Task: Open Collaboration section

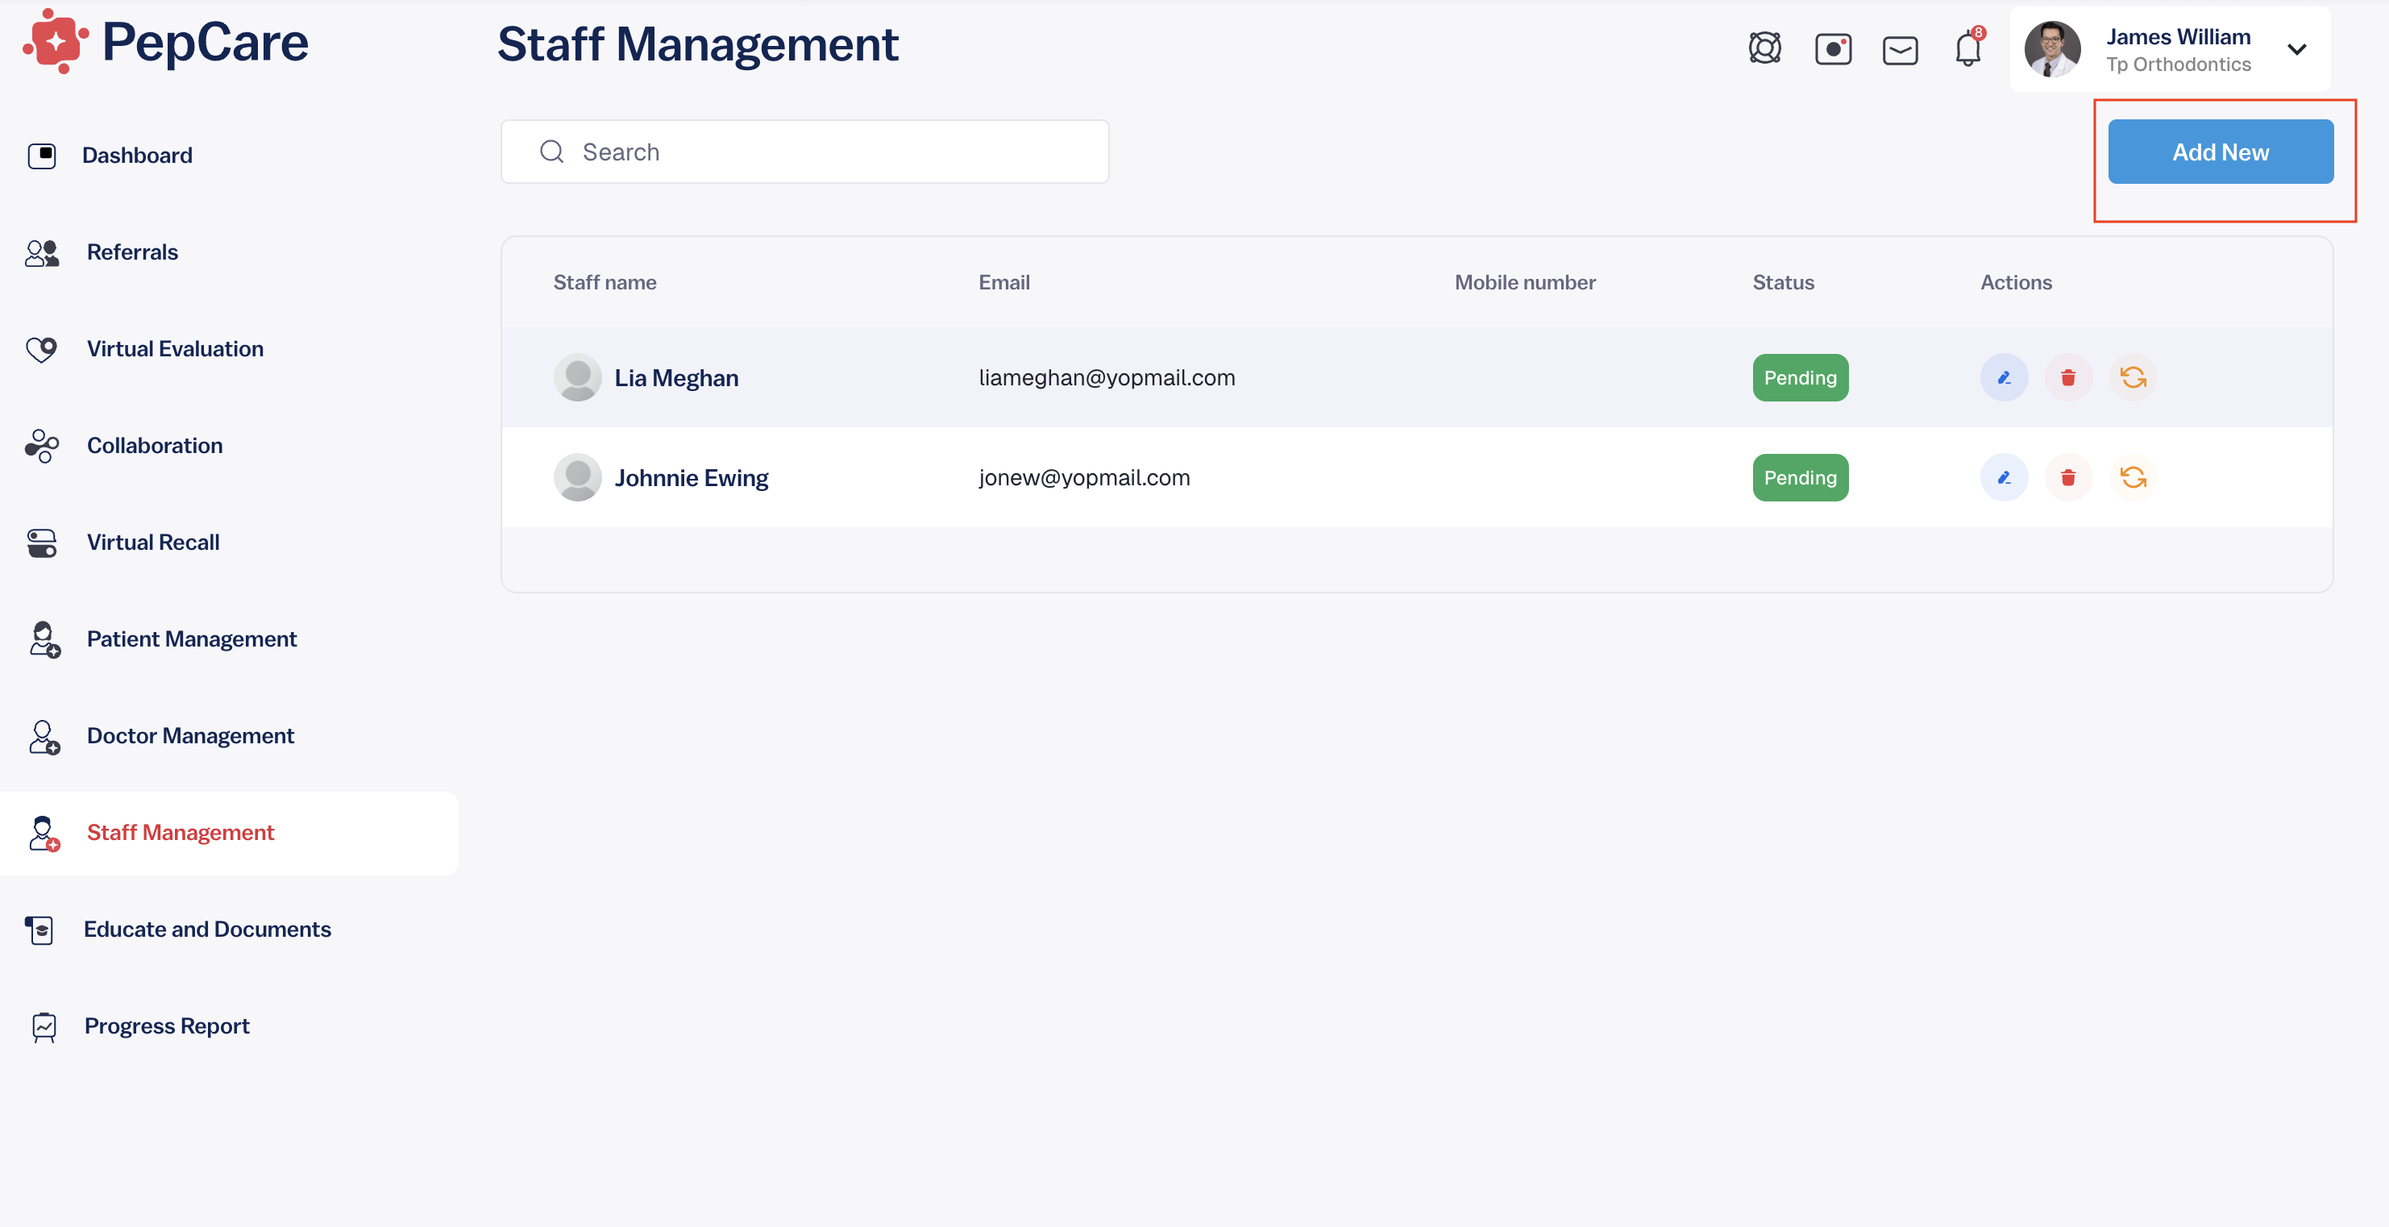Action: (x=154, y=445)
